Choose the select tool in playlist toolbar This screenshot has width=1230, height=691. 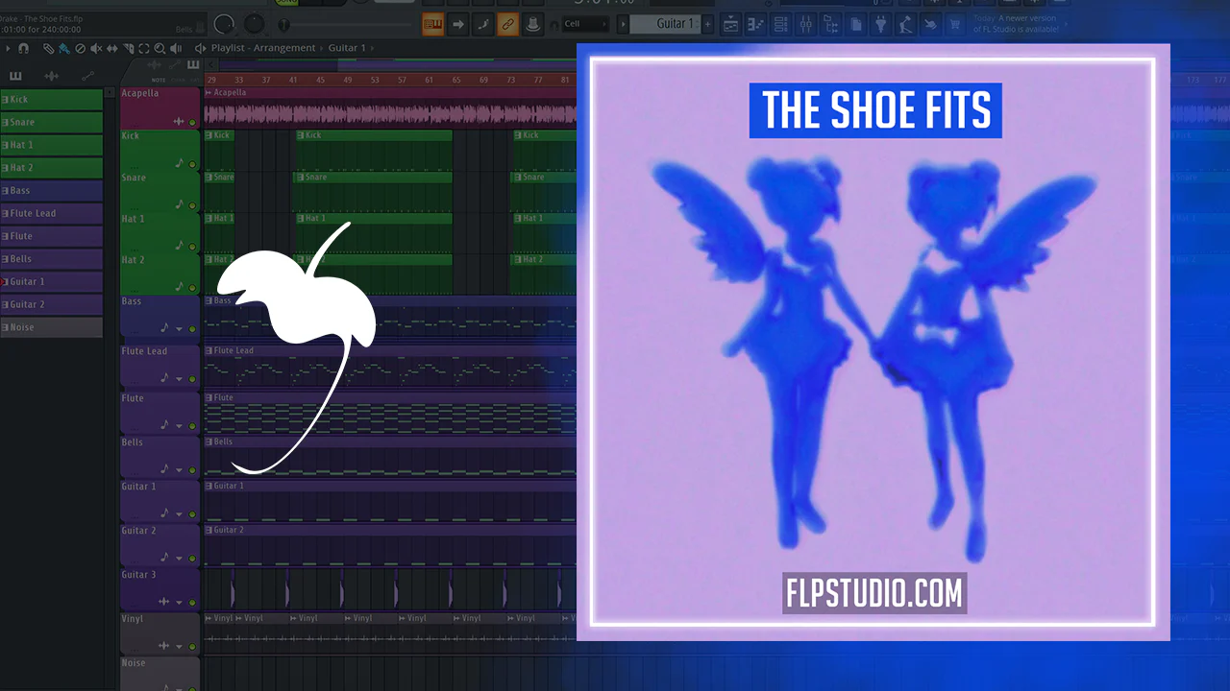144,48
